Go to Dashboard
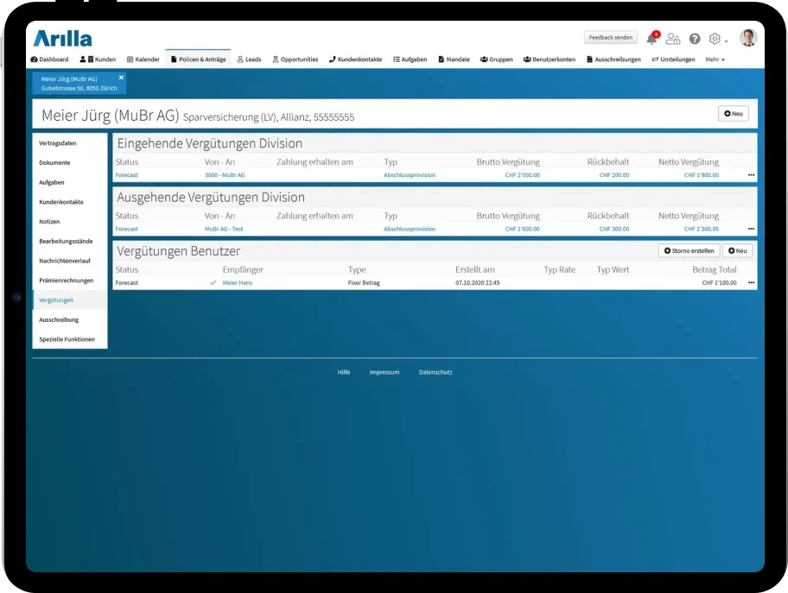 pos(49,60)
